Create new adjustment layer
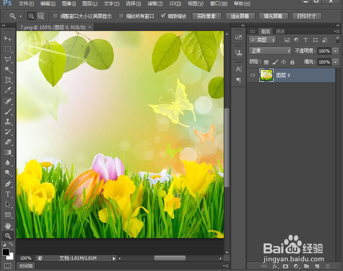The image size is (343, 271). point(296,266)
